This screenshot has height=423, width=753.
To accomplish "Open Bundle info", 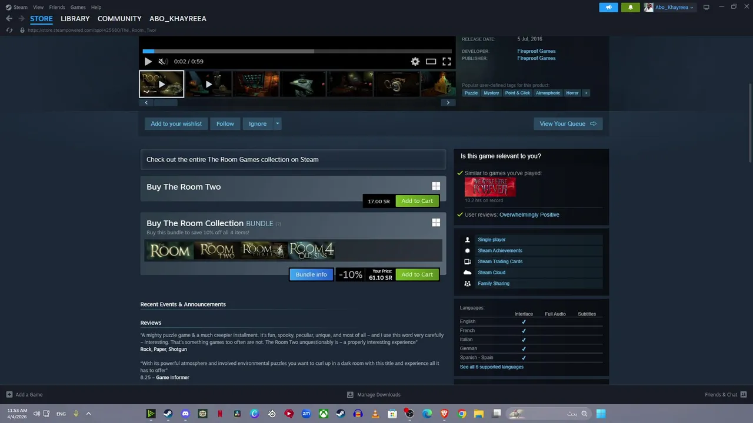I will 311,274.
